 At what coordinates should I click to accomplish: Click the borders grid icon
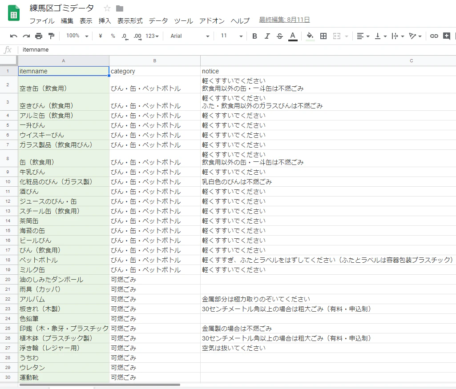click(323, 36)
